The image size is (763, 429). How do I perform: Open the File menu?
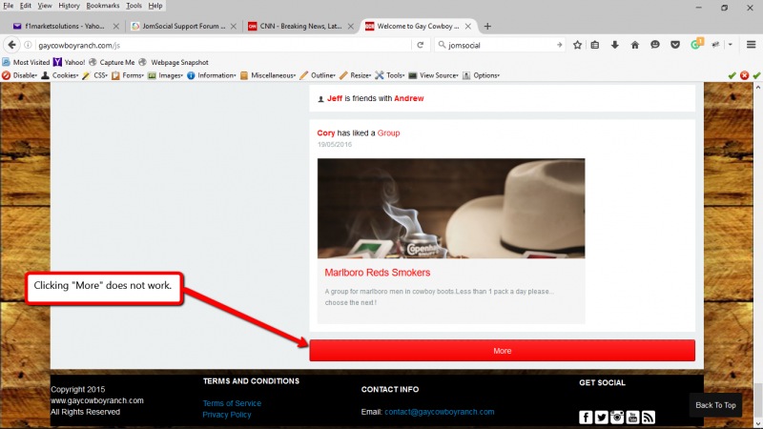(9, 6)
